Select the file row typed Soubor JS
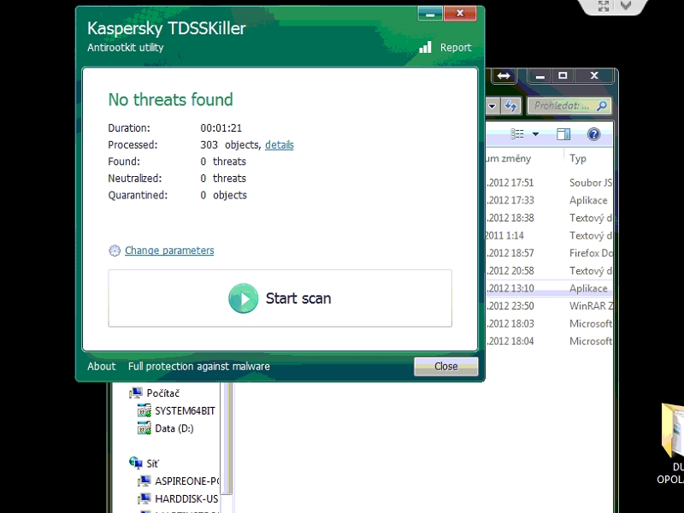This screenshot has height=513, width=684. point(549,183)
